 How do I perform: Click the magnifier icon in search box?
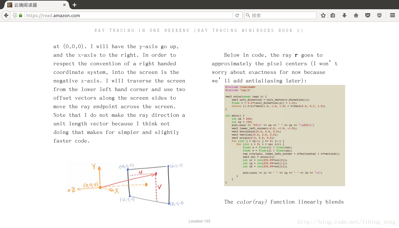tap(247, 15)
